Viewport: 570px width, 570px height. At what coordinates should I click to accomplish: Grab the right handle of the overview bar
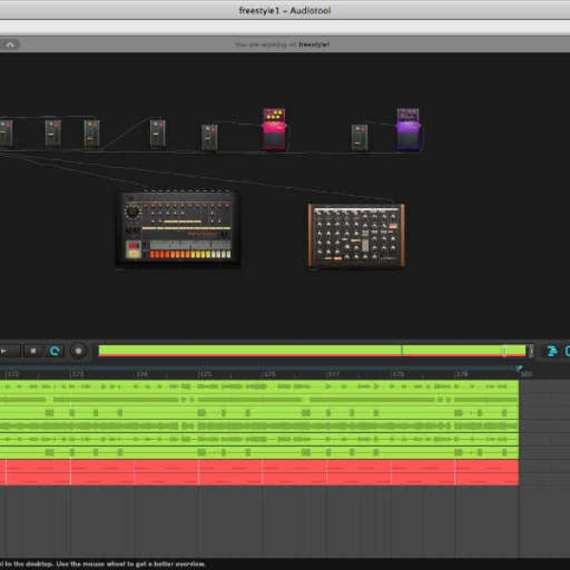[x=531, y=351]
